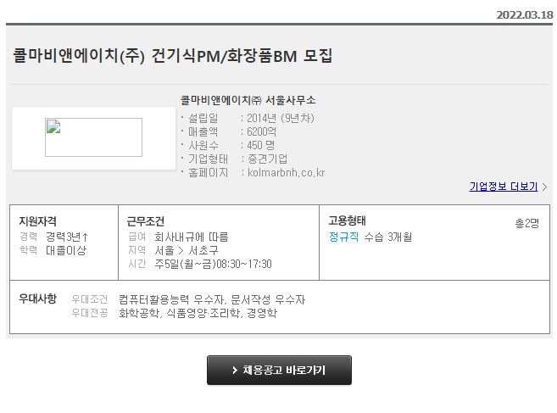Click the founding date 2014년 (9년차)
The width and height of the screenshot is (557, 413).
[281, 118]
